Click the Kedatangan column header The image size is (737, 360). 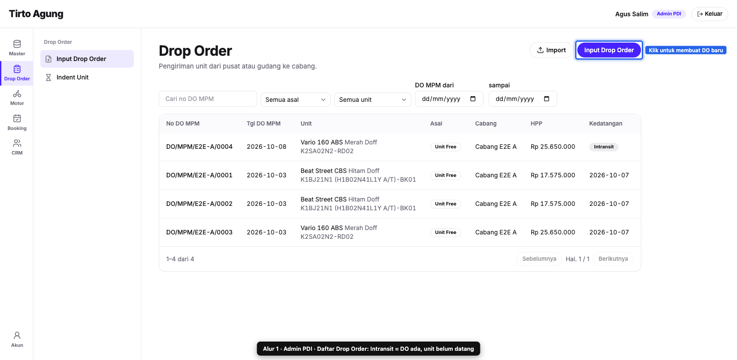point(606,123)
